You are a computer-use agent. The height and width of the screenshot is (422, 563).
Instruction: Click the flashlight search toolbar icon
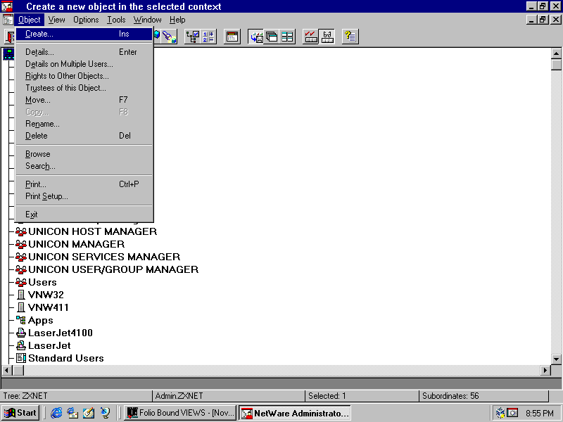point(169,37)
